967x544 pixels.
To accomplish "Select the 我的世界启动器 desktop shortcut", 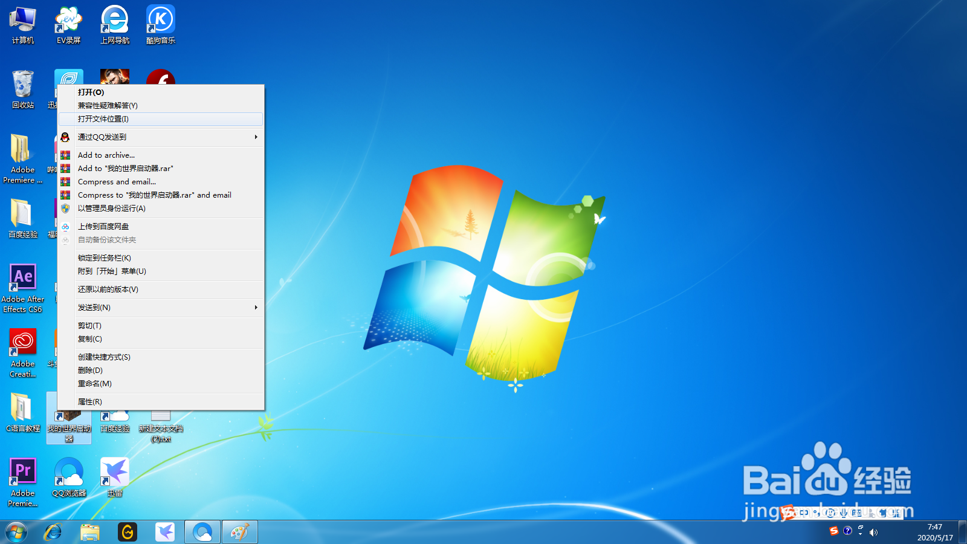I will coord(69,427).
